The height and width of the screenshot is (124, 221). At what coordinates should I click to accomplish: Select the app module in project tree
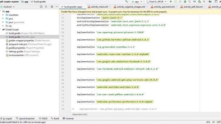tap(7, 11)
